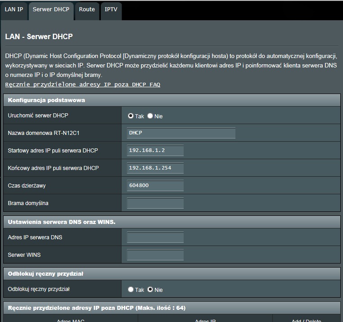
Task: Switch to the LAN IP tab
Action: (14, 11)
